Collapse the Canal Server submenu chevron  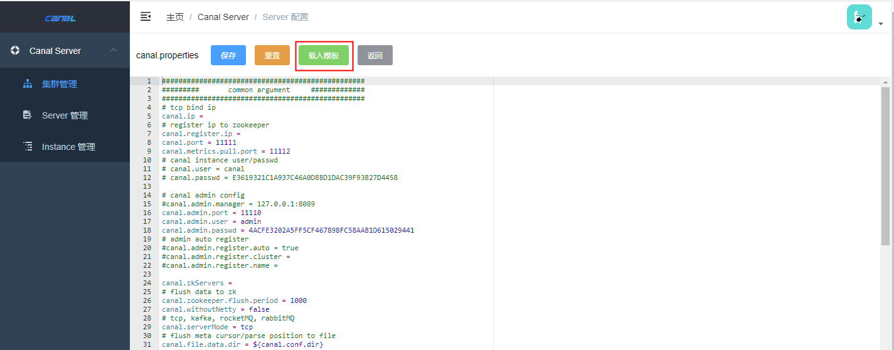click(x=114, y=50)
